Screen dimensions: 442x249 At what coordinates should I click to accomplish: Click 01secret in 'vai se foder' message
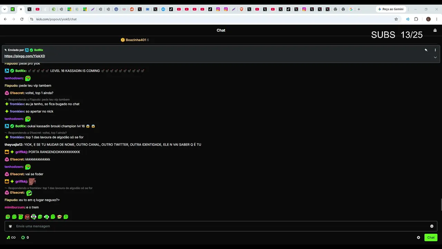(17, 174)
